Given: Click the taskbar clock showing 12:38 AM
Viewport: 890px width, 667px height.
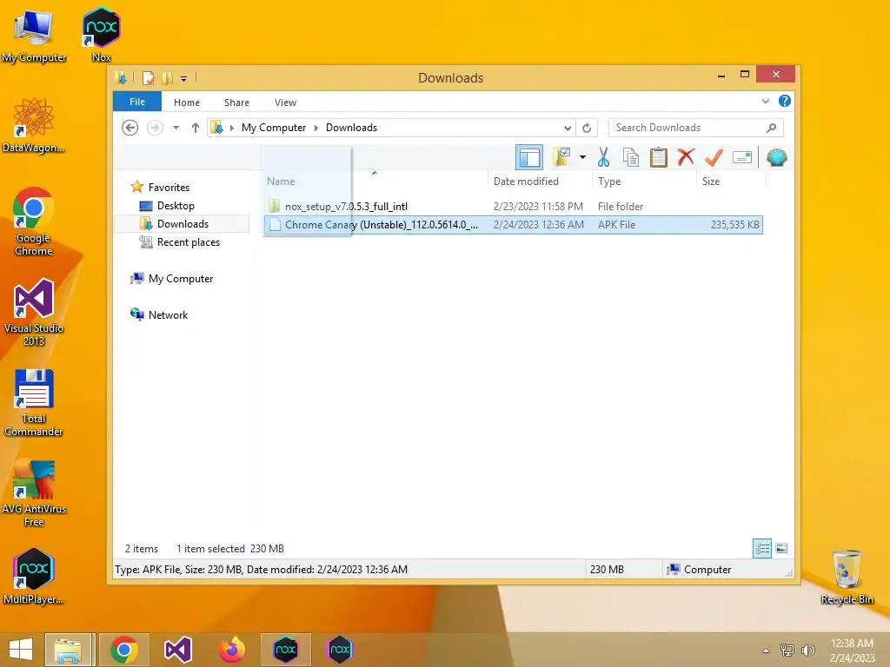Looking at the screenshot, I should [852, 650].
